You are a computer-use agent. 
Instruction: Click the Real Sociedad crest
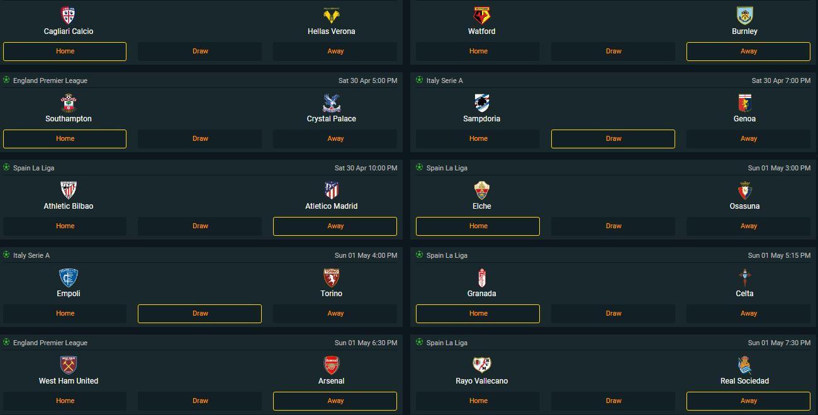[745, 365]
